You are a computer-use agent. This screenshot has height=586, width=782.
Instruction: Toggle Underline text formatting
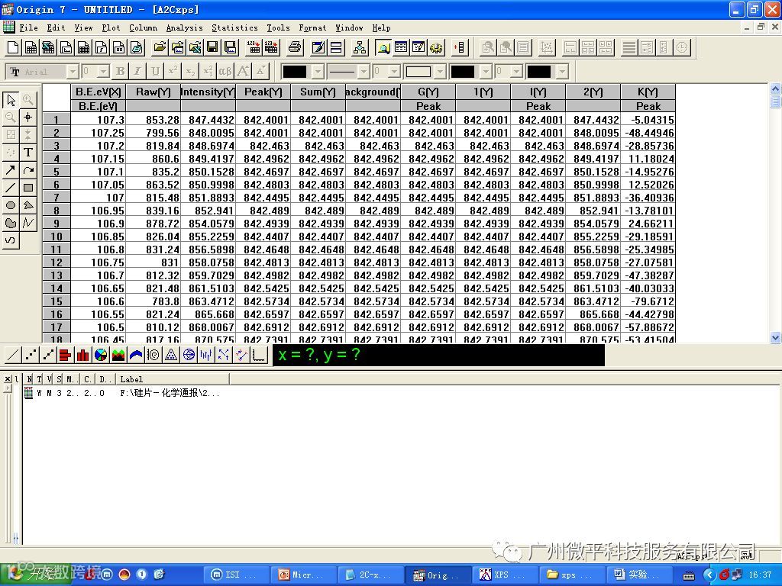pyautogui.click(x=155, y=71)
